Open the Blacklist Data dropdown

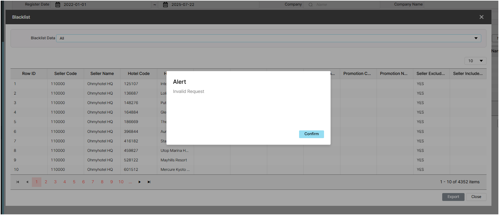(269, 38)
